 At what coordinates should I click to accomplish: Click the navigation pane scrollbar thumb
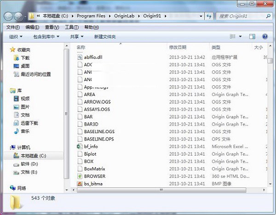pyautogui.click(x=67, y=114)
